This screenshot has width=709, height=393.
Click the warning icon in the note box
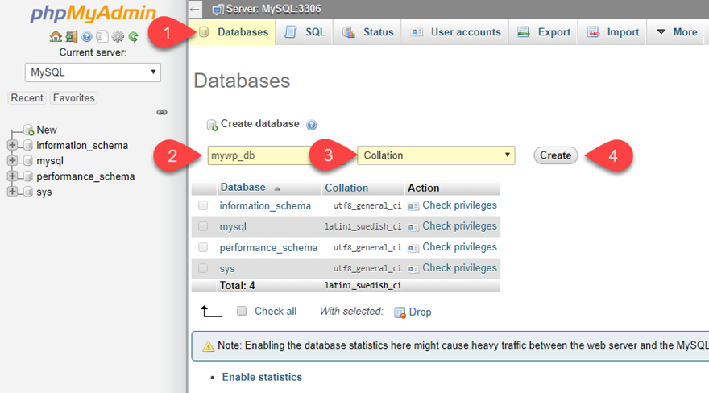pyautogui.click(x=208, y=346)
